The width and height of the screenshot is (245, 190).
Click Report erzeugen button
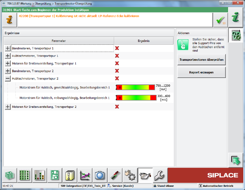coord(201,72)
